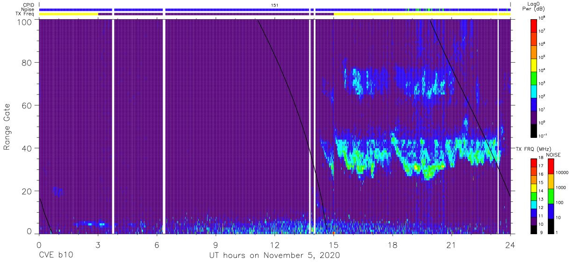Viewport: 574px width, 265px height.
Task: Click the range gate tick label 60
Action: click(x=27, y=105)
